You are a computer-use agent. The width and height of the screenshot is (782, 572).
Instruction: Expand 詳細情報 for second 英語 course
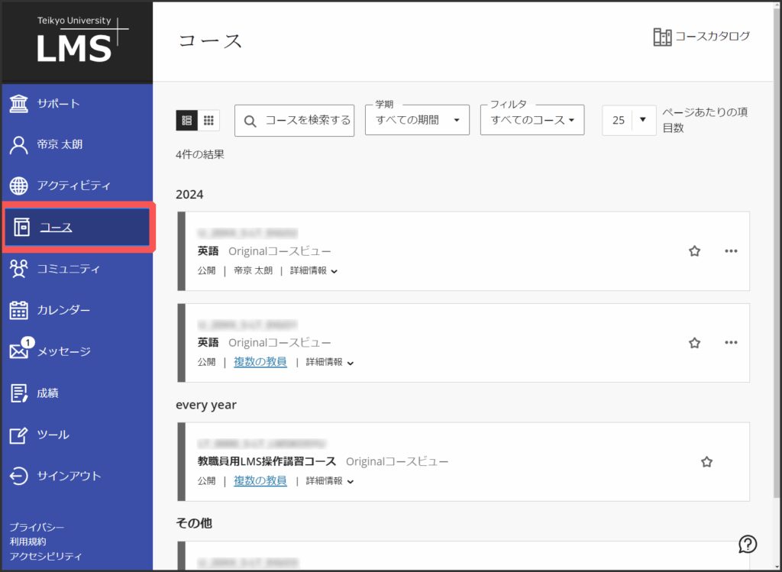[x=330, y=363]
